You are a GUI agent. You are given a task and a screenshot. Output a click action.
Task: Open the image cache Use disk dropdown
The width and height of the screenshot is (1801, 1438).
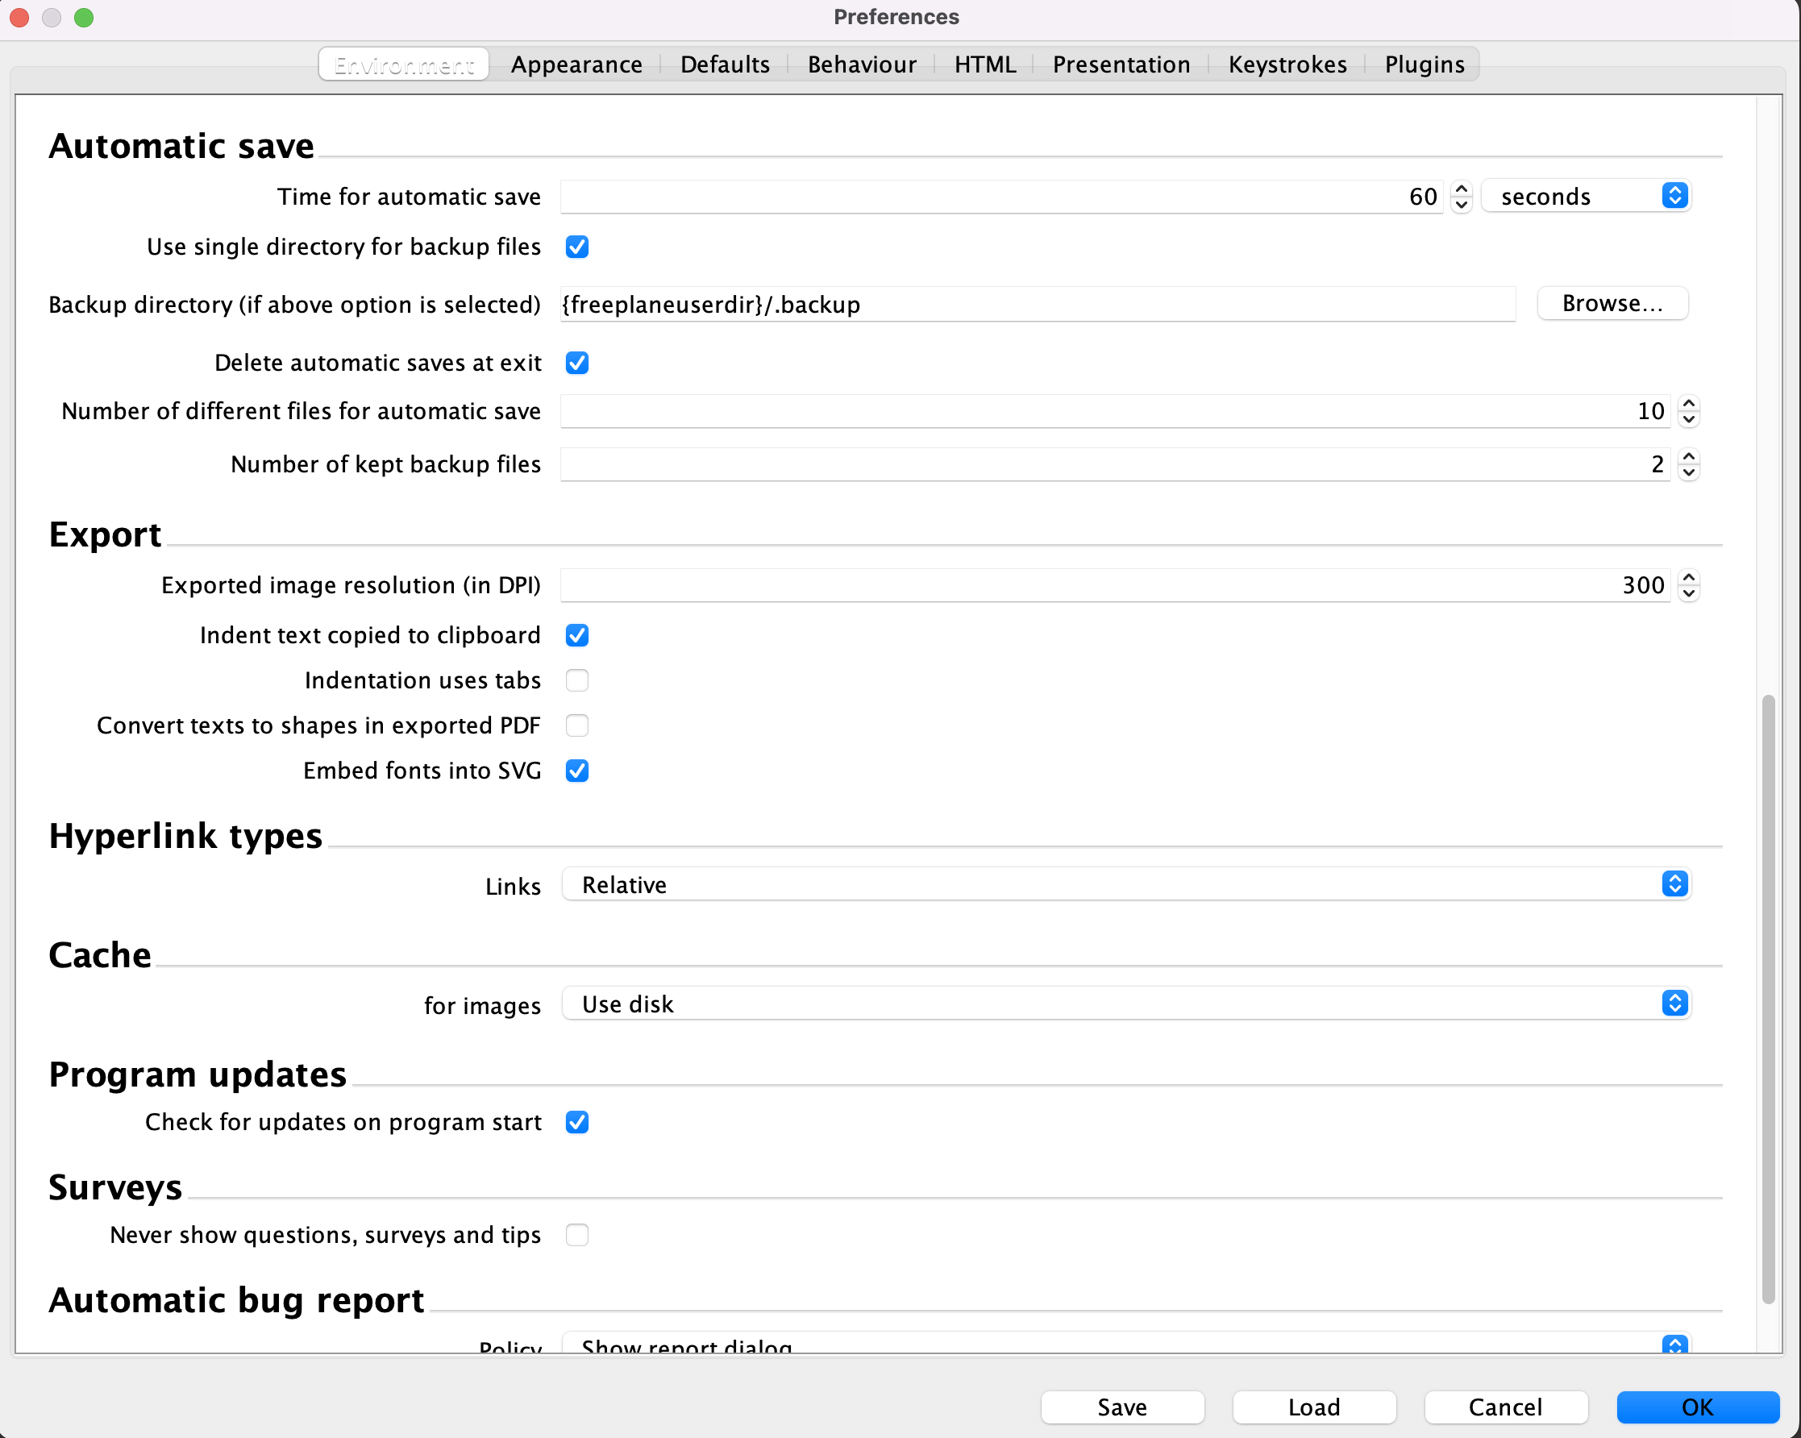[x=1126, y=1004]
